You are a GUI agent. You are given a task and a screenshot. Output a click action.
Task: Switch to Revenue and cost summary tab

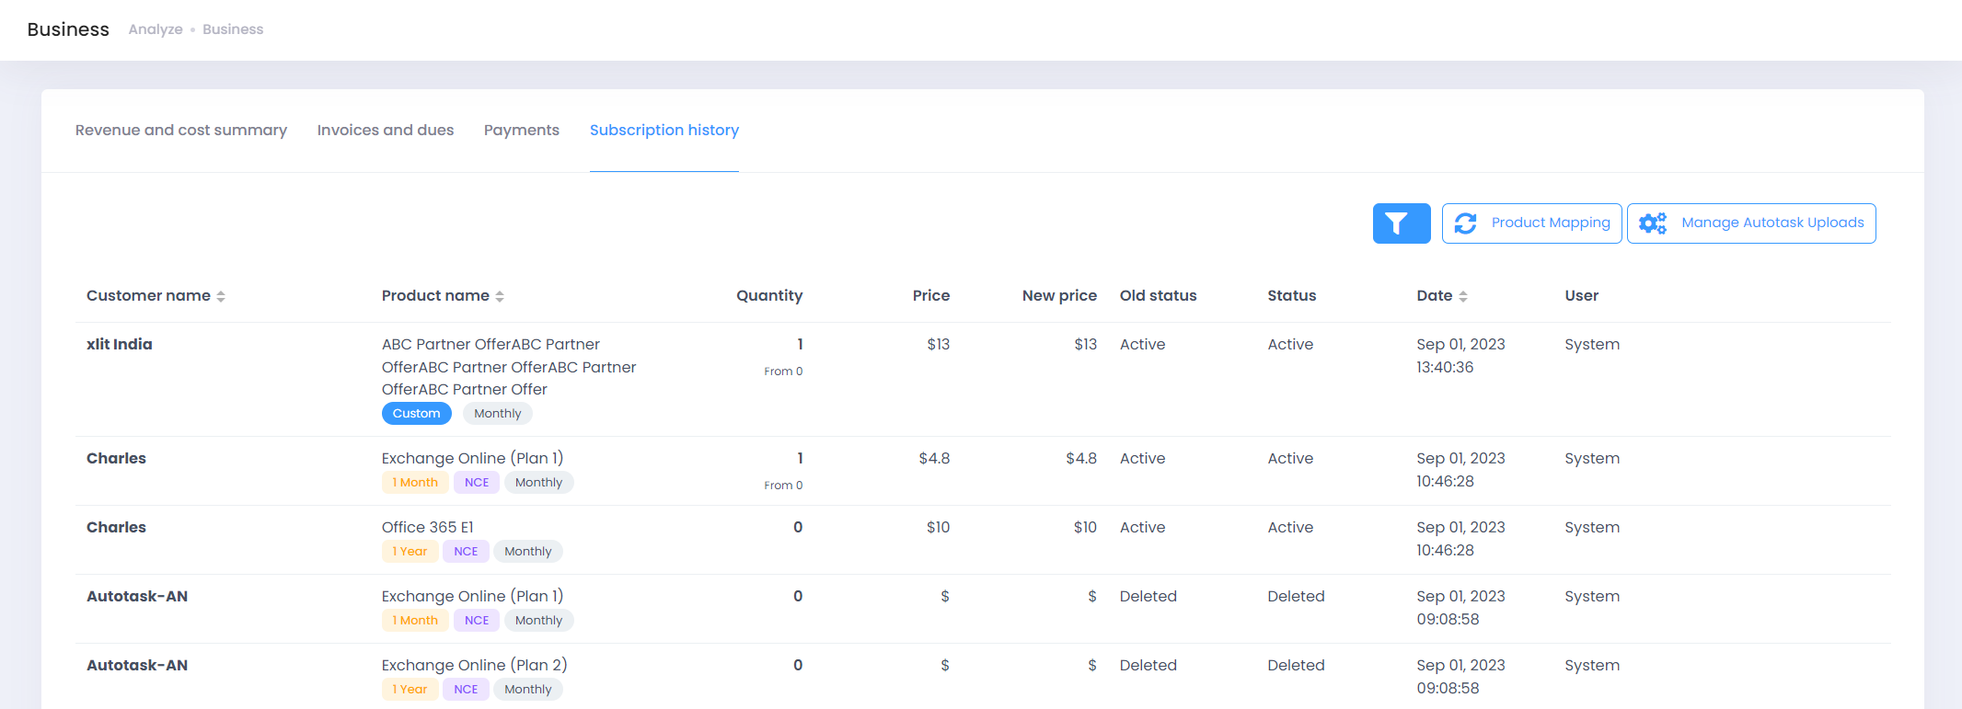click(181, 131)
